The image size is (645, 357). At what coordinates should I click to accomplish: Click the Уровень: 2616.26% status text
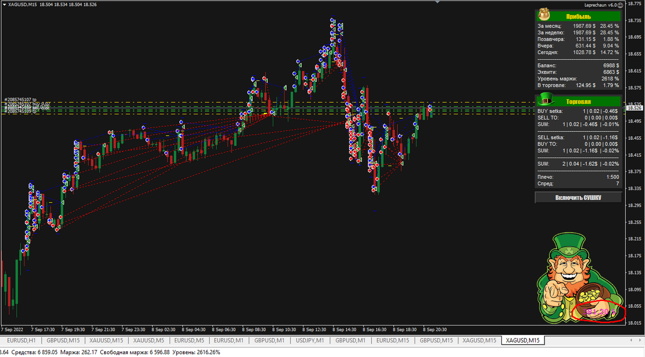tap(196, 352)
